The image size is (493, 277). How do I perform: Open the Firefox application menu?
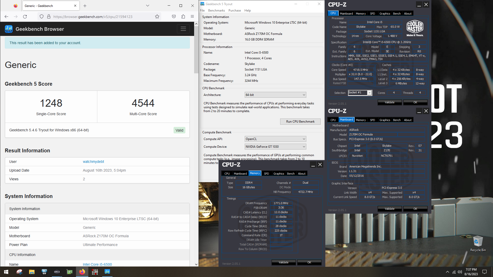point(192,17)
